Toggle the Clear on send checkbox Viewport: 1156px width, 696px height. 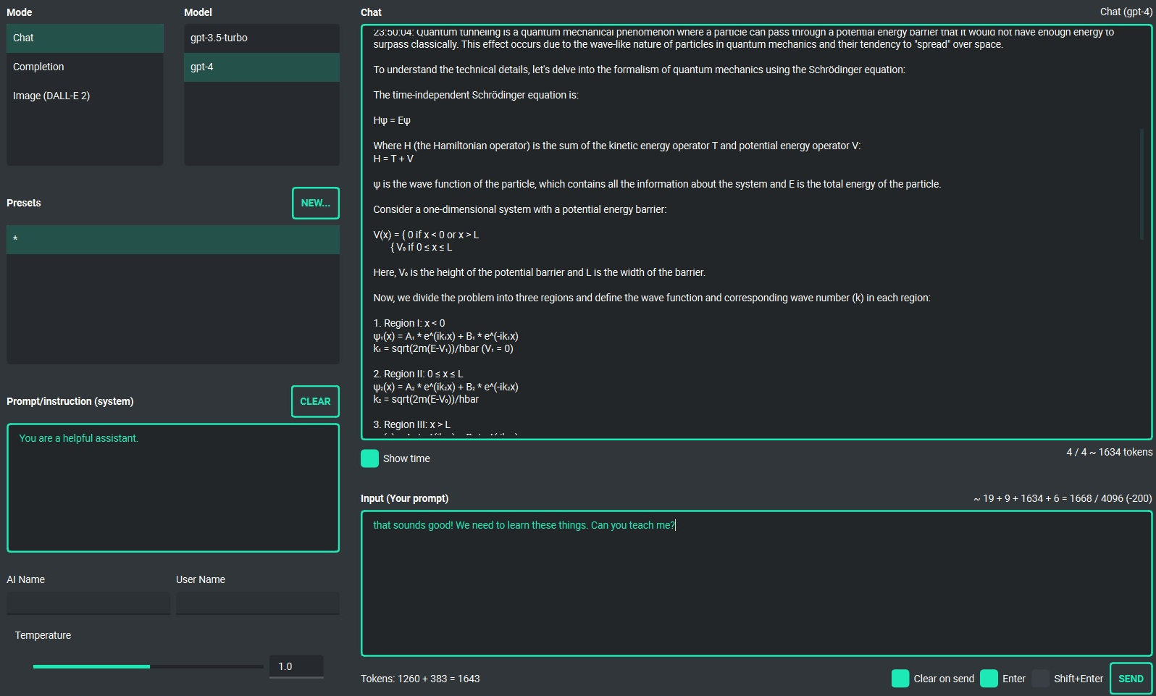point(900,679)
